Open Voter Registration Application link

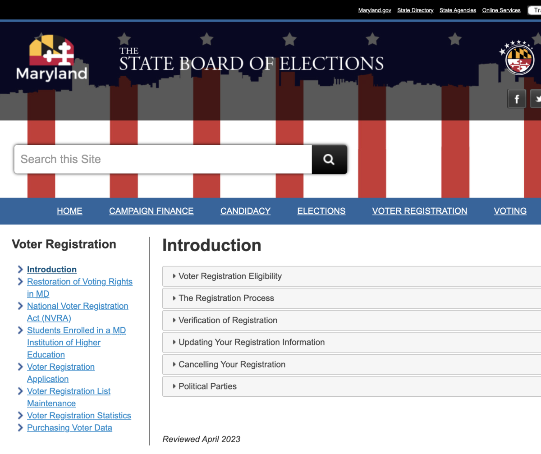[61, 373]
